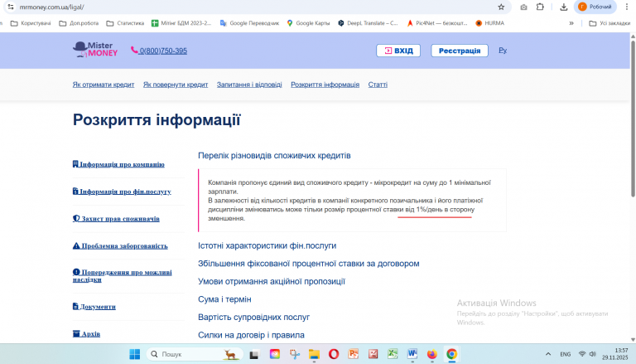Collapse Перелік різновидів споживчих кредитів section

(274, 156)
